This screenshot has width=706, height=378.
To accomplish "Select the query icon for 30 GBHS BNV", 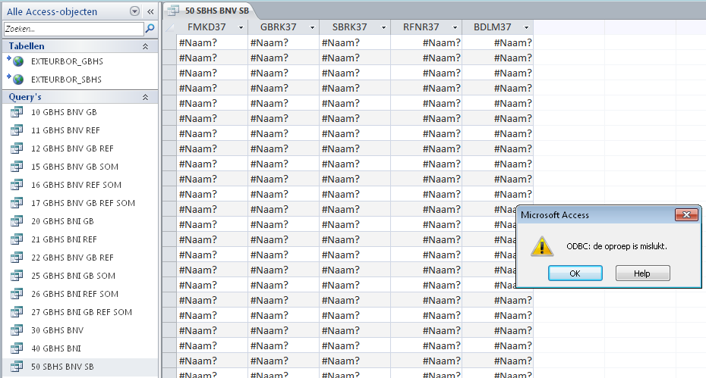I will 17,330.
